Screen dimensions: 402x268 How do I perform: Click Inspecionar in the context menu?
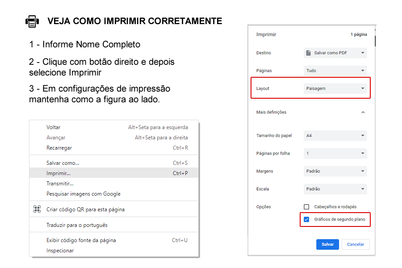pyautogui.click(x=60, y=251)
